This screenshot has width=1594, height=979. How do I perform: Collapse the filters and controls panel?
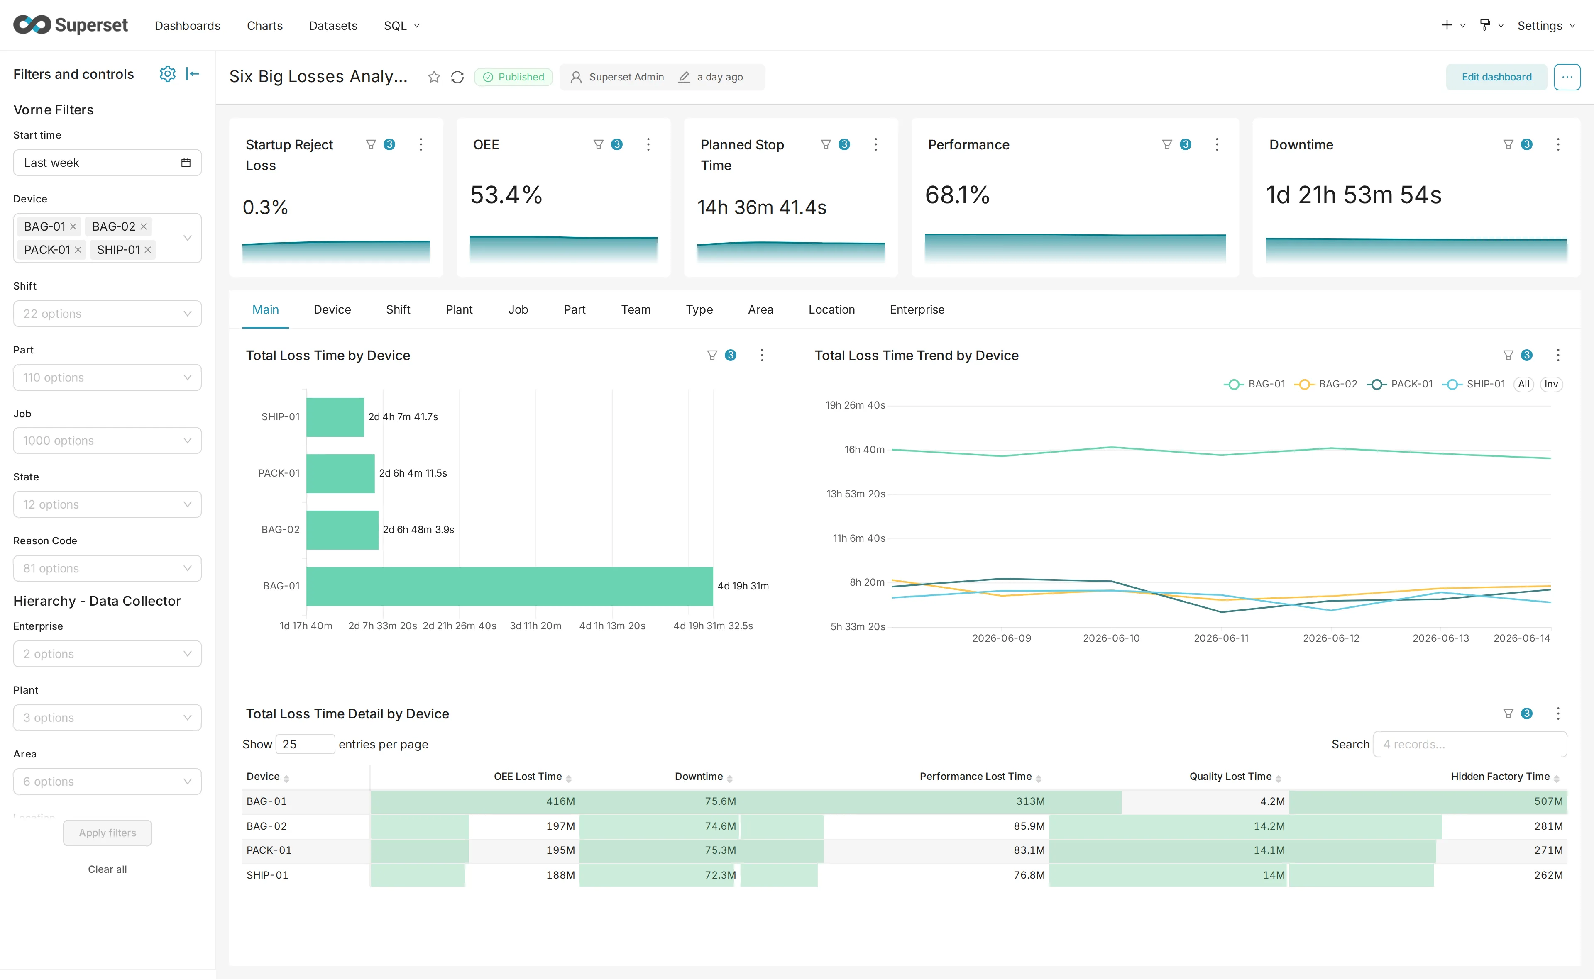click(x=192, y=74)
